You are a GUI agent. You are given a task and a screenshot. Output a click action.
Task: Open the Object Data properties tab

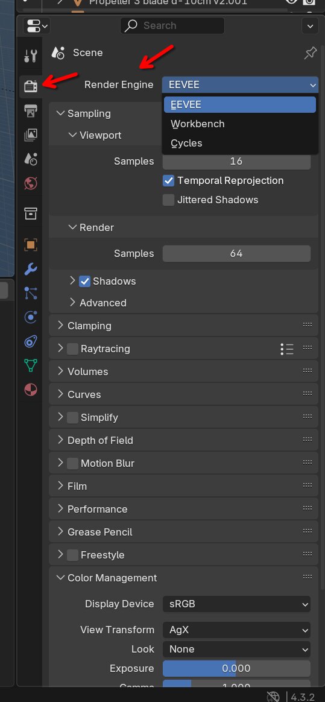[30, 365]
